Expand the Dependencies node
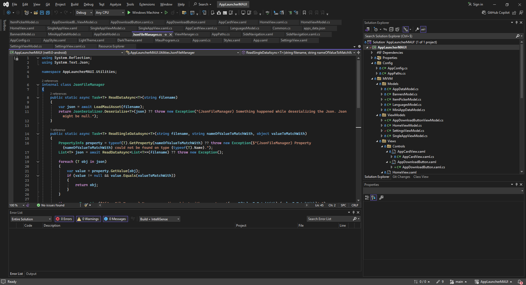Screen dimensions: 526x285 [372, 53]
